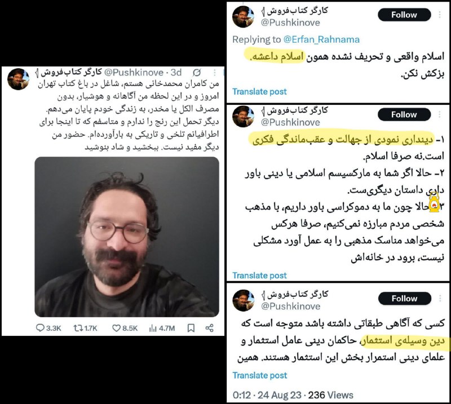Click the profile avatar on the left tweet

point(18,79)
